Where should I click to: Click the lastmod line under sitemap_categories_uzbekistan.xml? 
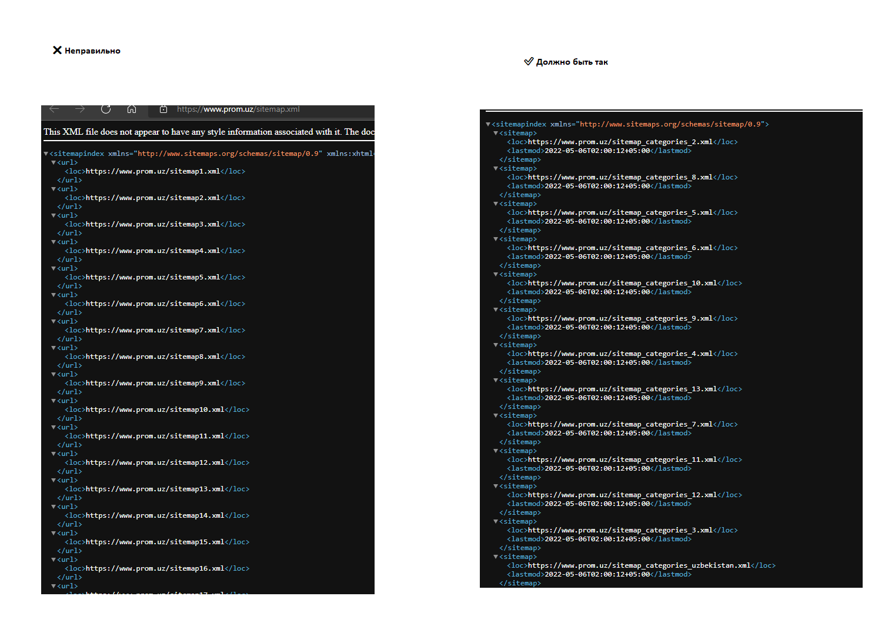pos(599,574)
